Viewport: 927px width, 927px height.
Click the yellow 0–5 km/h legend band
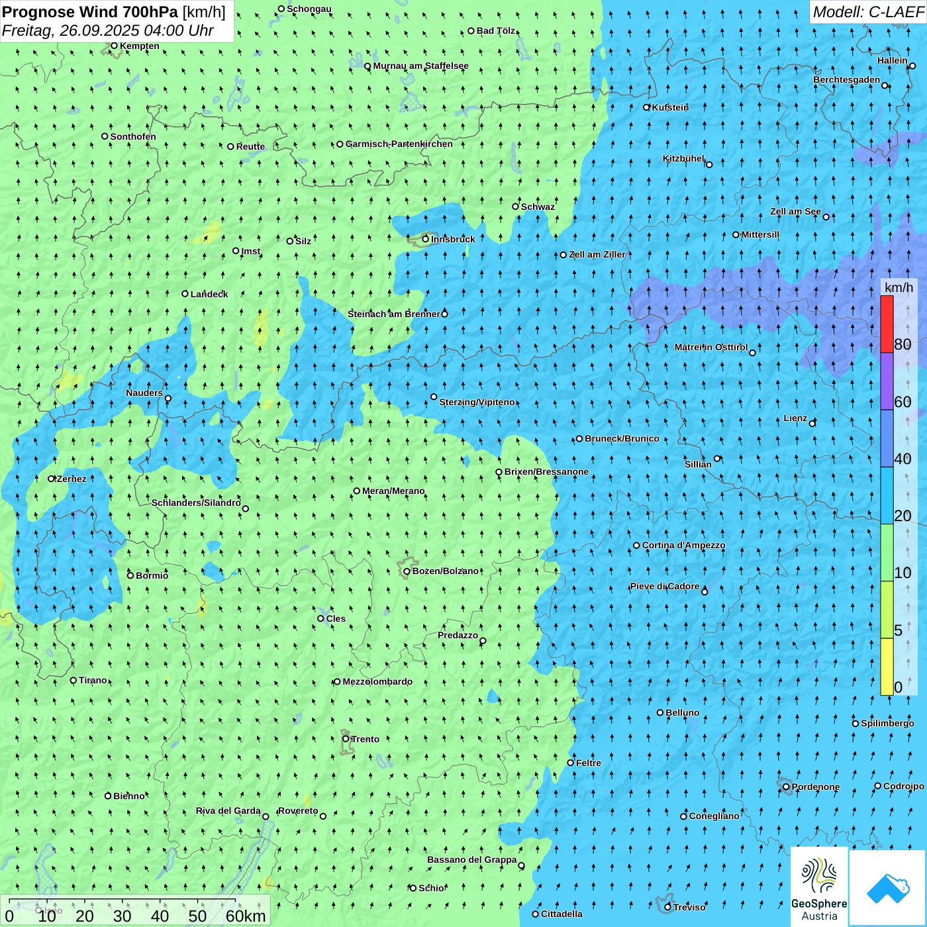click(x=887, y=667)
